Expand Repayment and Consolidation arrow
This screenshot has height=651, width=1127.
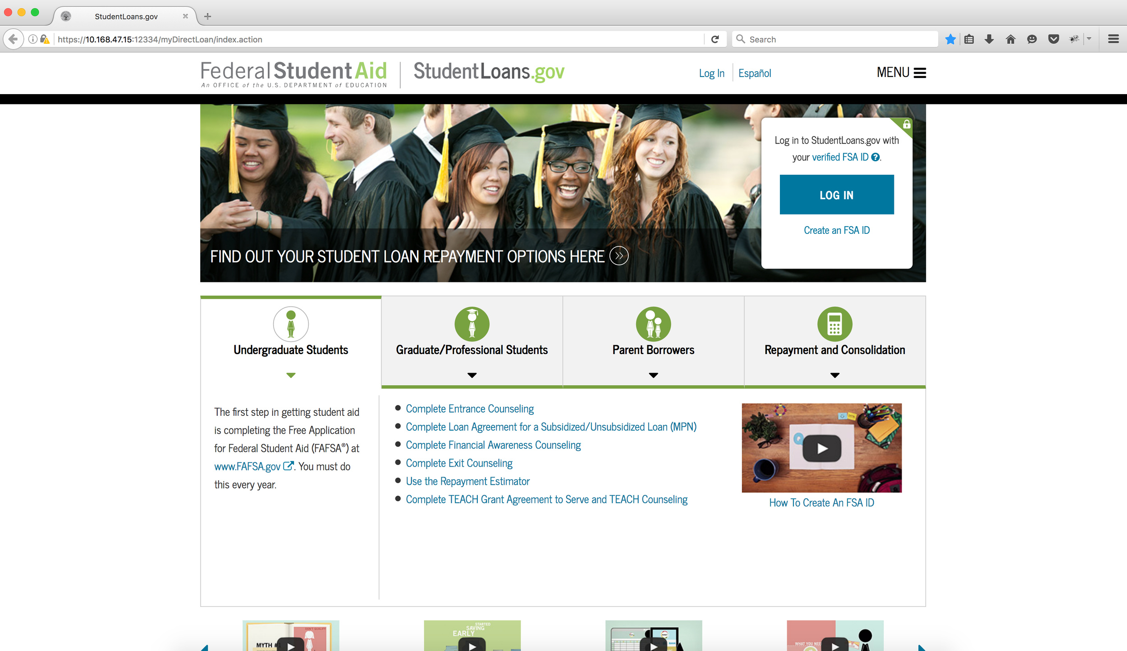(x=834, y=375)
